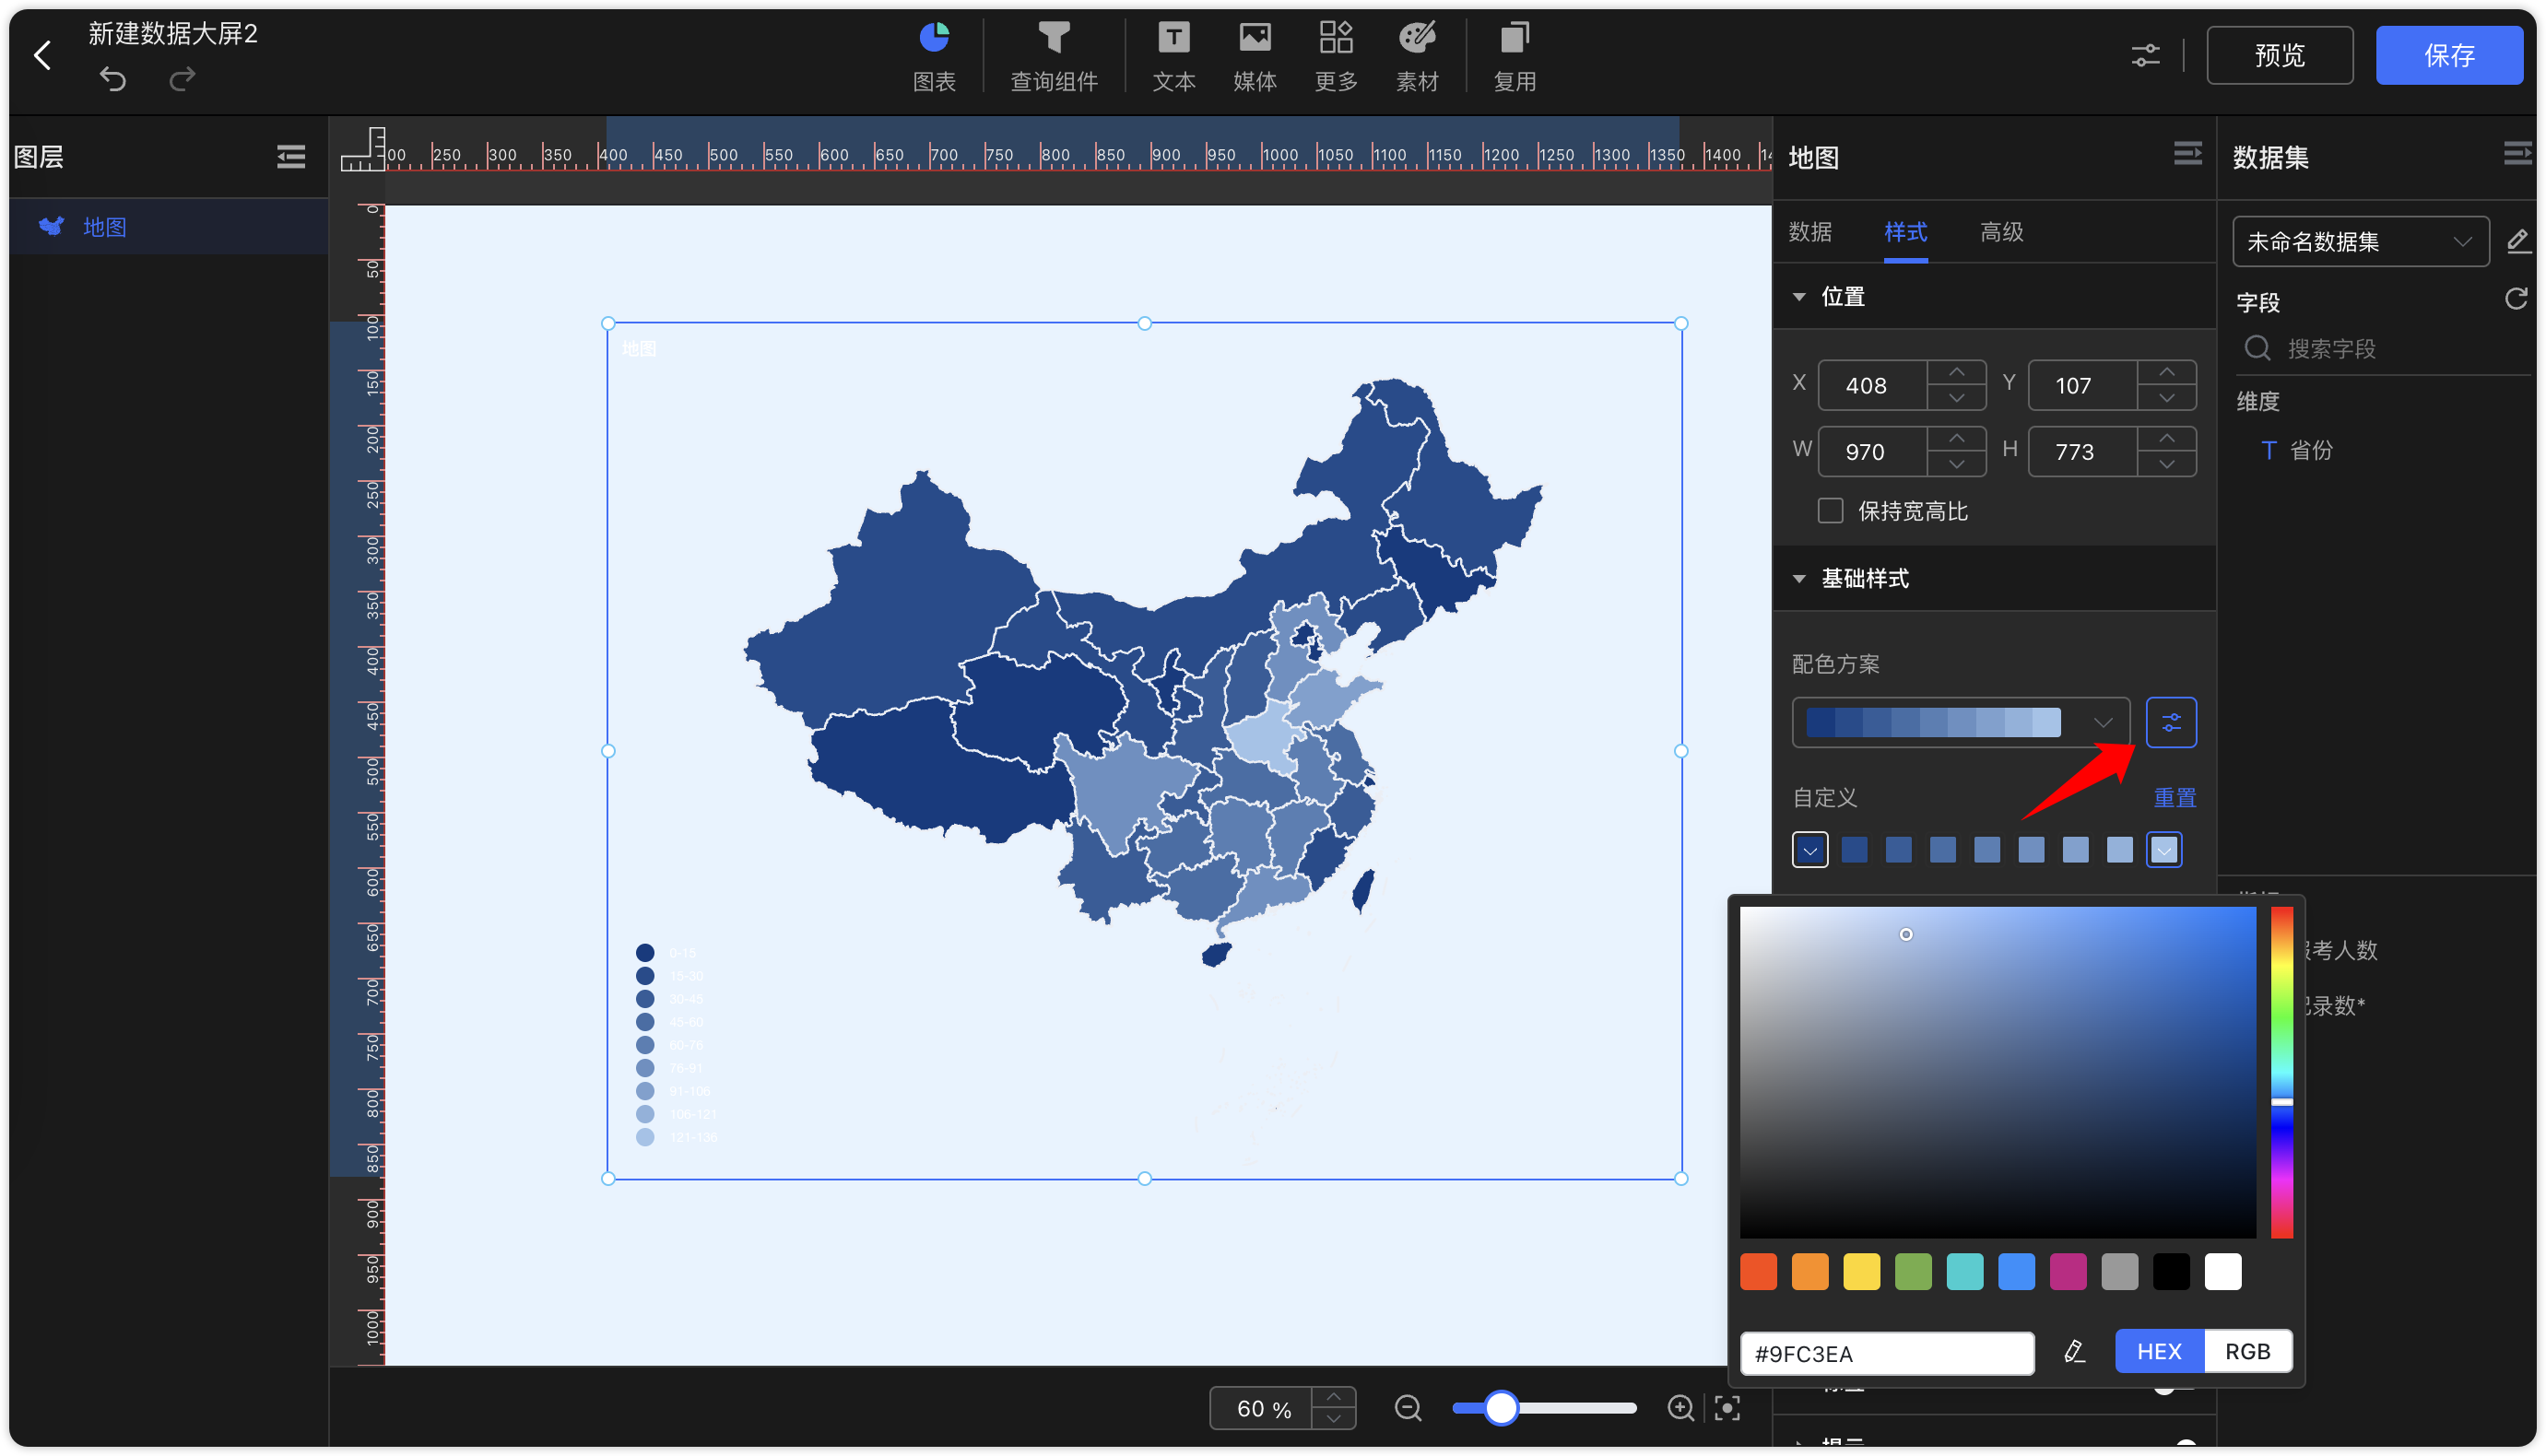2546x1456 pixels.
Task: Select the 文本 text tool
Action: 1173,57
